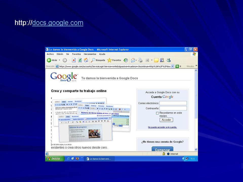Click the page scrollbar up arrow
Viewport: 243px width, 182px height.
point(196,71)
